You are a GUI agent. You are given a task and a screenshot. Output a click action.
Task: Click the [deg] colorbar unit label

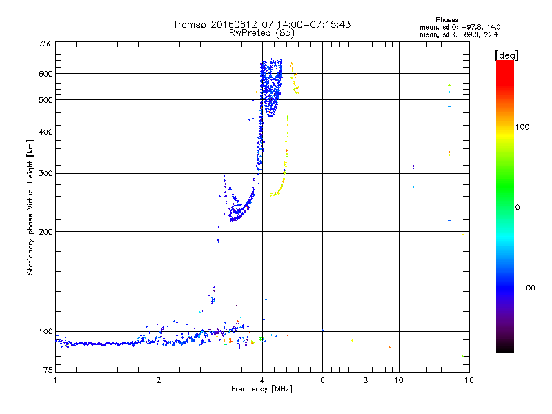click(506, 55)
